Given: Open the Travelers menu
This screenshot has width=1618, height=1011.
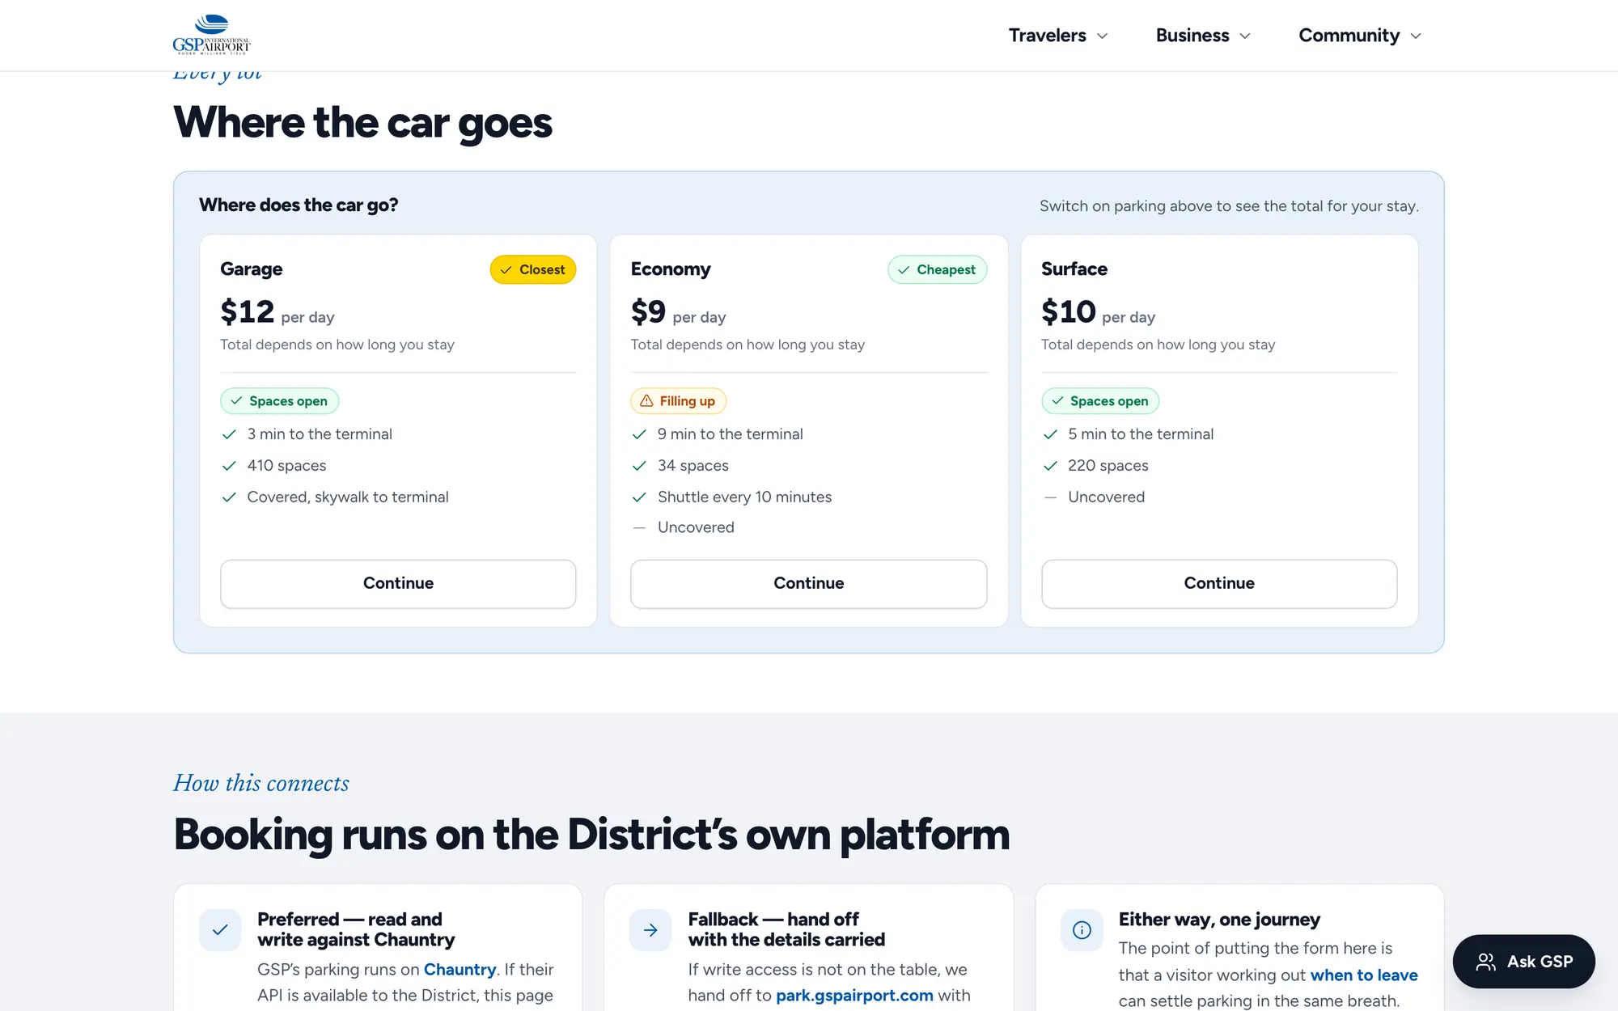Looking at the screenshot, I should click(x=1058, y=36).
